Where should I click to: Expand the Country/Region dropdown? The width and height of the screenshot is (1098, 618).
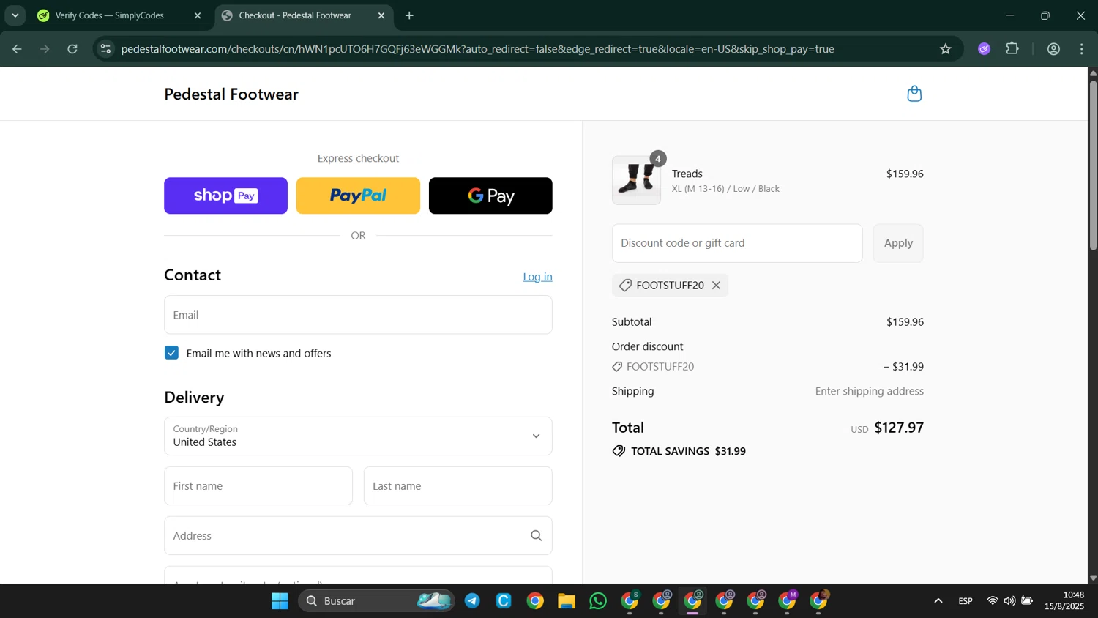(358, 436)
